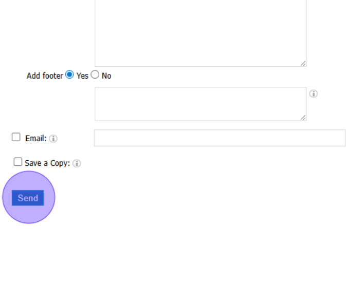Grab the large message box resize handle

point(303,63)
